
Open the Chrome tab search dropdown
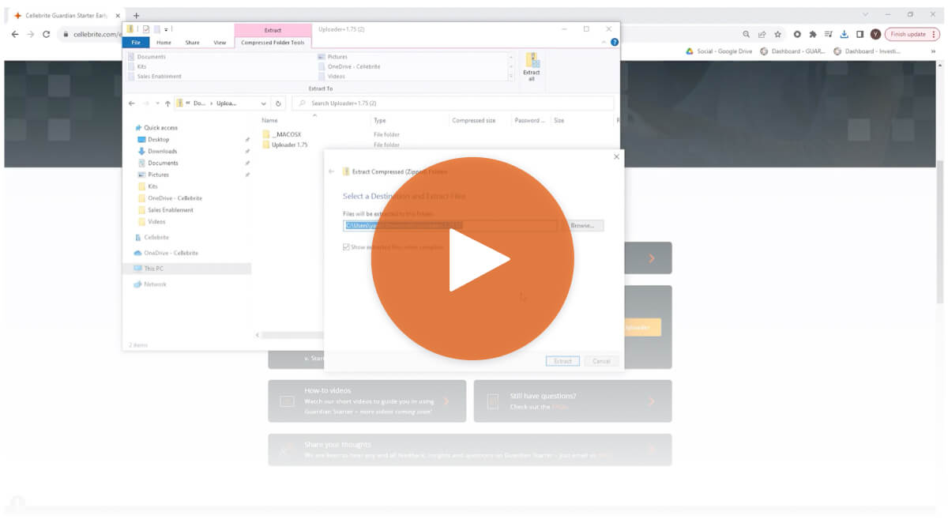pyautogui.click(x=865, y=14)
